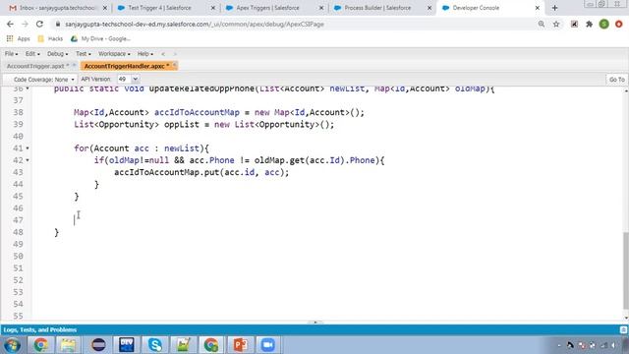Screen dimensions: 629x354
Task: Reload the Developer Console page
Action: pos(39,24)
